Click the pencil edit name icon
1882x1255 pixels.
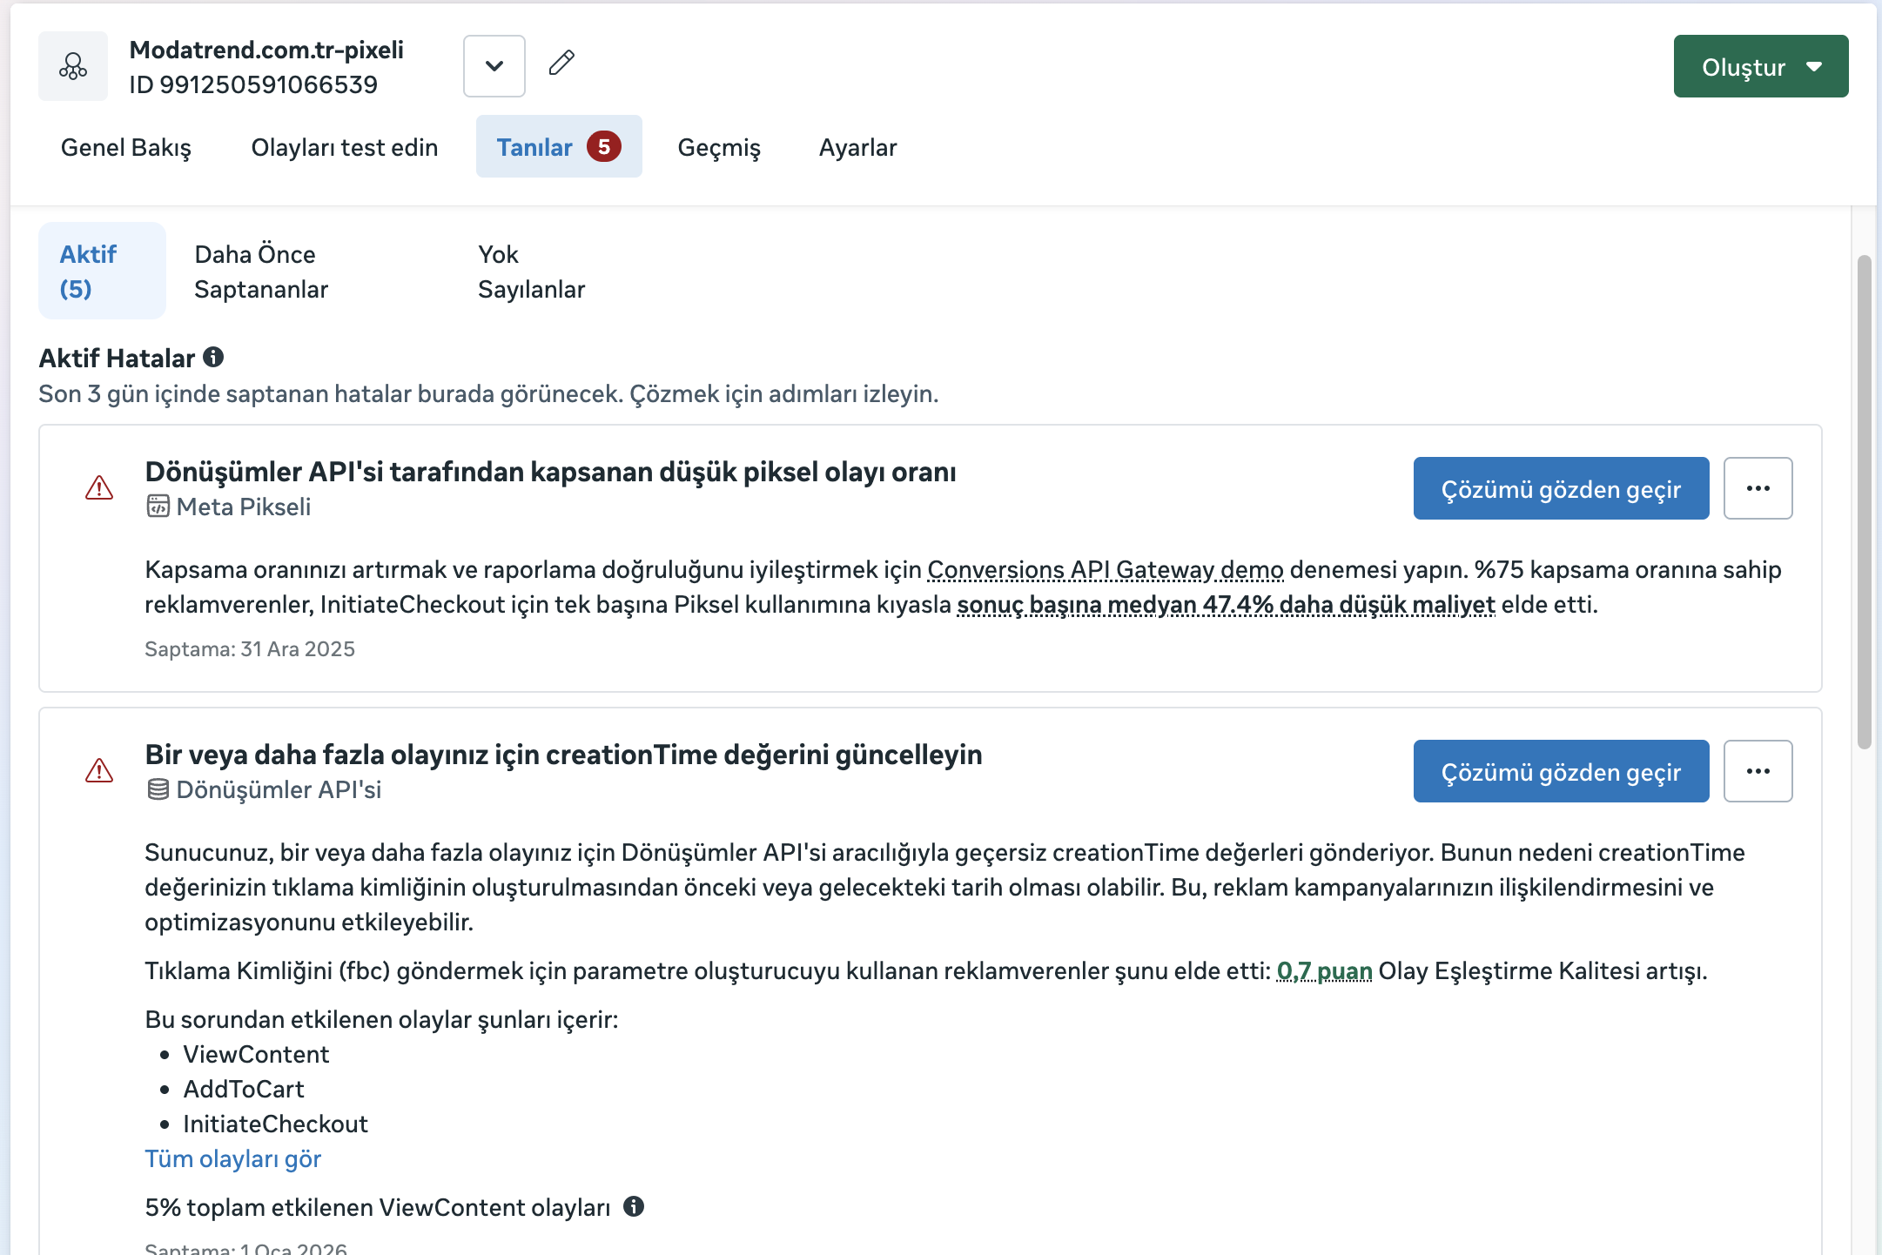[561, 63]
